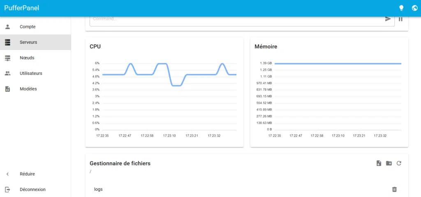Click the 17:23:10 label on the CPU chart

pyautogui.click(x=169, y=135)
